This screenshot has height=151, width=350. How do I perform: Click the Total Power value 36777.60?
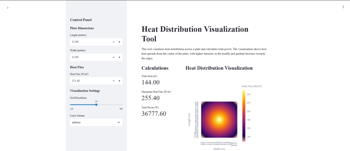(x=153, y=114)
